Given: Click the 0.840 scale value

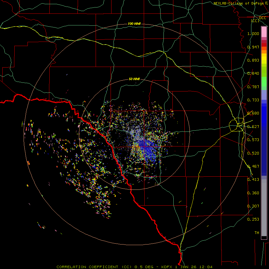Looking at the screenshot, I should (253, 74).
